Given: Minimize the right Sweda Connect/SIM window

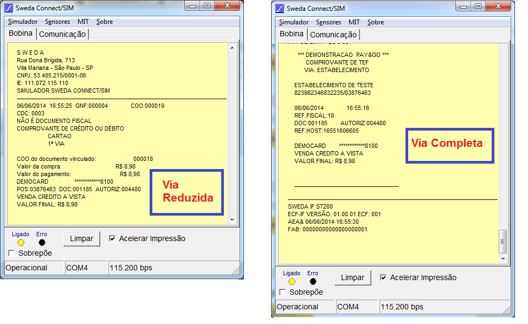Looking at the screenshot, I should (463, 7).
